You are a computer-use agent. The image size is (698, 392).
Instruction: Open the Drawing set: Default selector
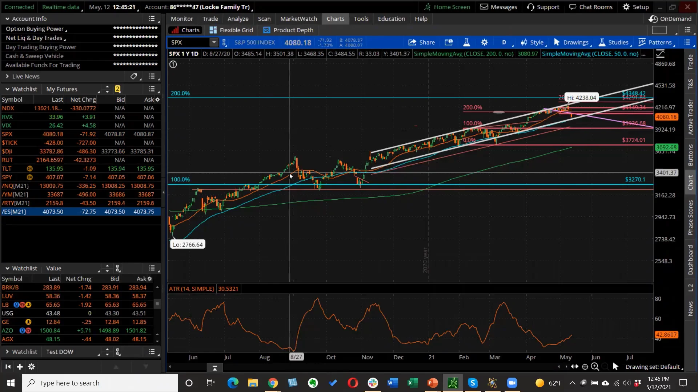click(654, 367)
